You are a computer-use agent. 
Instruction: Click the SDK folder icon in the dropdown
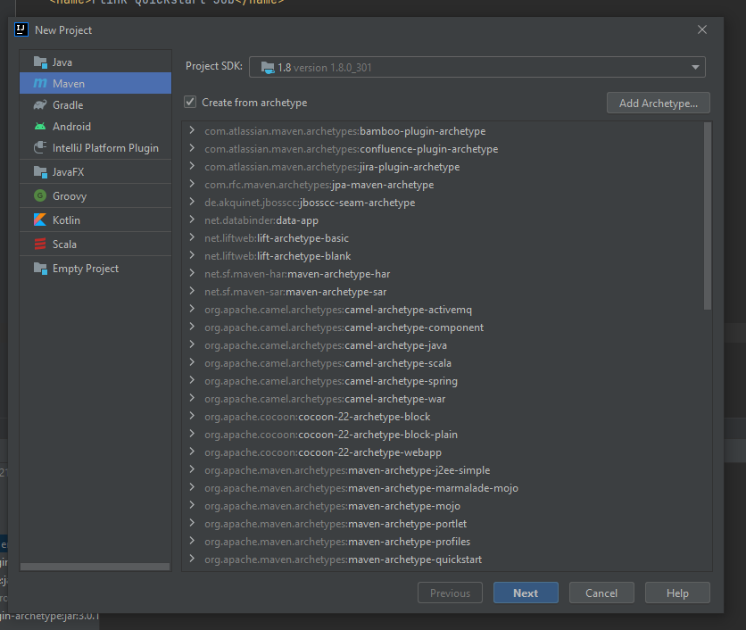(x=268, y=68)
